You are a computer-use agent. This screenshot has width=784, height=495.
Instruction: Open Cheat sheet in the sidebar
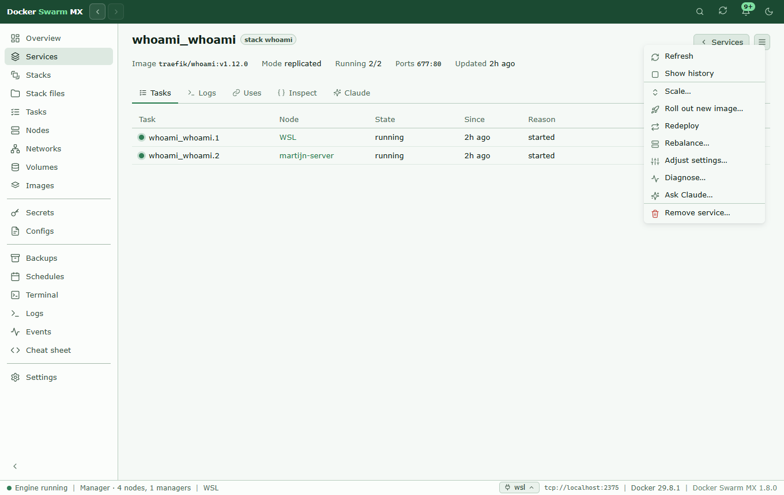(x=59, y=350)
